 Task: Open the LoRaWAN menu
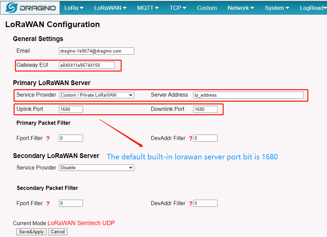click(110, 8)
